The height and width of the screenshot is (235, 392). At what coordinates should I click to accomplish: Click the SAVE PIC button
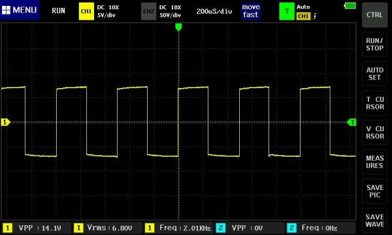pyautogui.click(x=374, y=191)
